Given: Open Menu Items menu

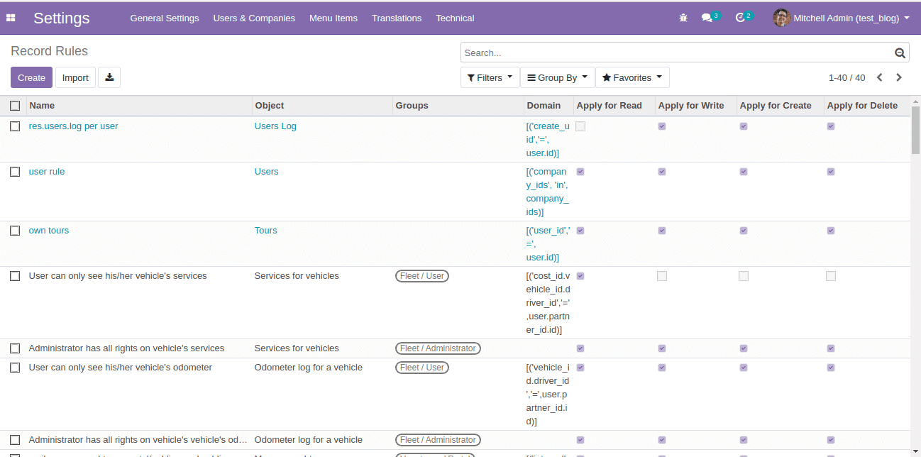Looking at the screenshot, I should coord(333,18).
